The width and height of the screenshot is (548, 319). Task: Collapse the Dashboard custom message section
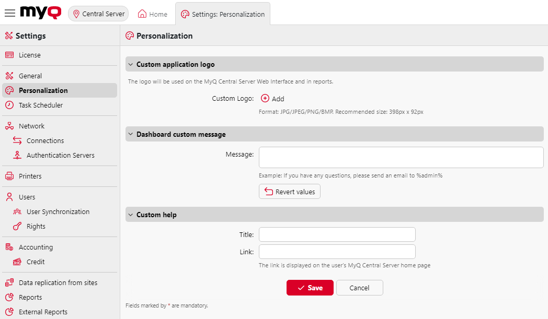[130, 134]
